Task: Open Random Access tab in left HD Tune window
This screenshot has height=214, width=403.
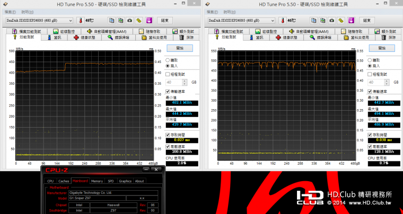Action: point(150,31)
